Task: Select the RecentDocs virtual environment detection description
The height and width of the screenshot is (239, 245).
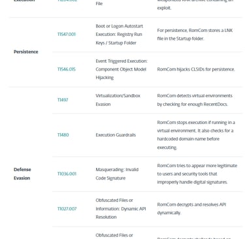Action: pyautogui.click(x=195, y=100)
